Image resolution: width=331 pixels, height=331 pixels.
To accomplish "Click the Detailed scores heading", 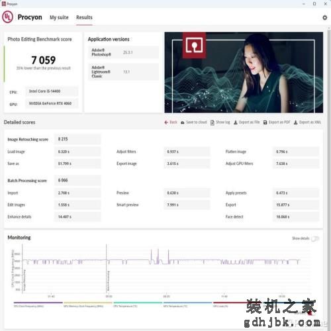I will pyautogui.click(x=20, y=122).
